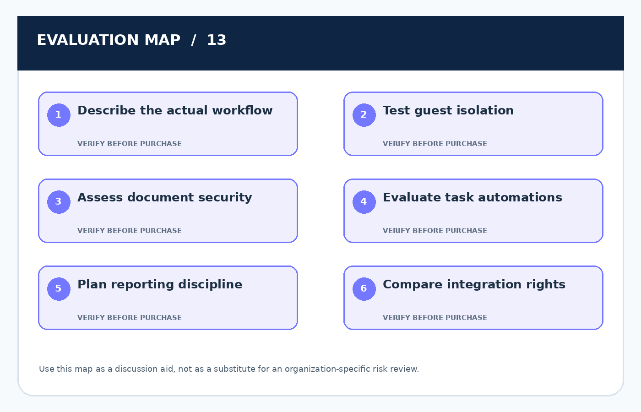Select the "Evaluate task automations" heading
This screenshot has width=641, height=412.
473,198
